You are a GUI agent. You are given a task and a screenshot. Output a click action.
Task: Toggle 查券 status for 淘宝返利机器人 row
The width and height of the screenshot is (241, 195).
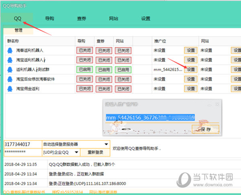click(x=104, y=60)
